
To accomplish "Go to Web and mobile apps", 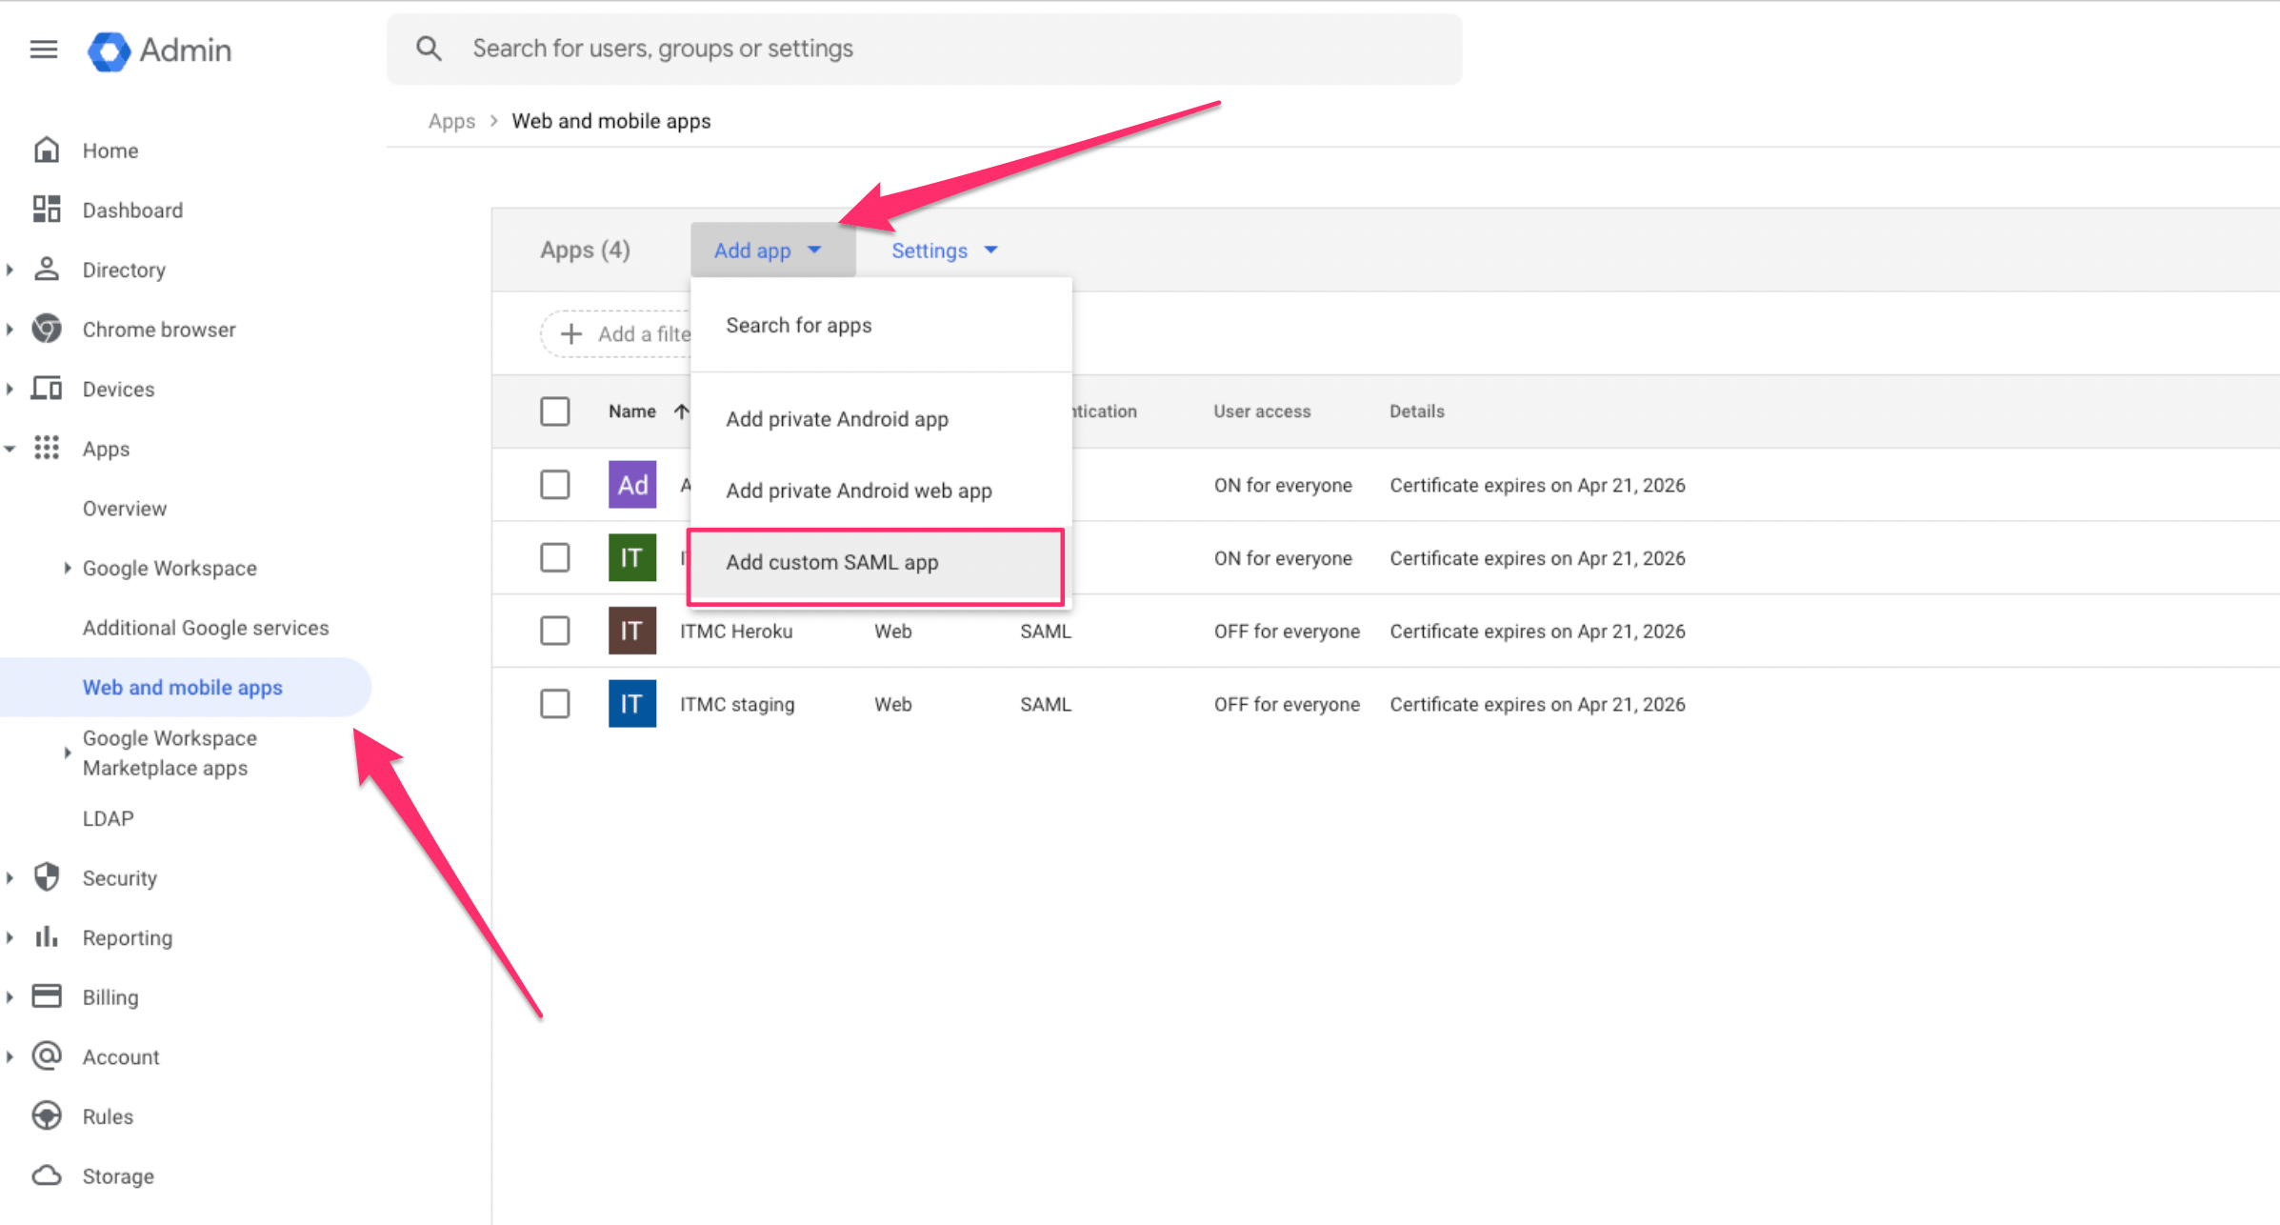I will tap(184, 687).
